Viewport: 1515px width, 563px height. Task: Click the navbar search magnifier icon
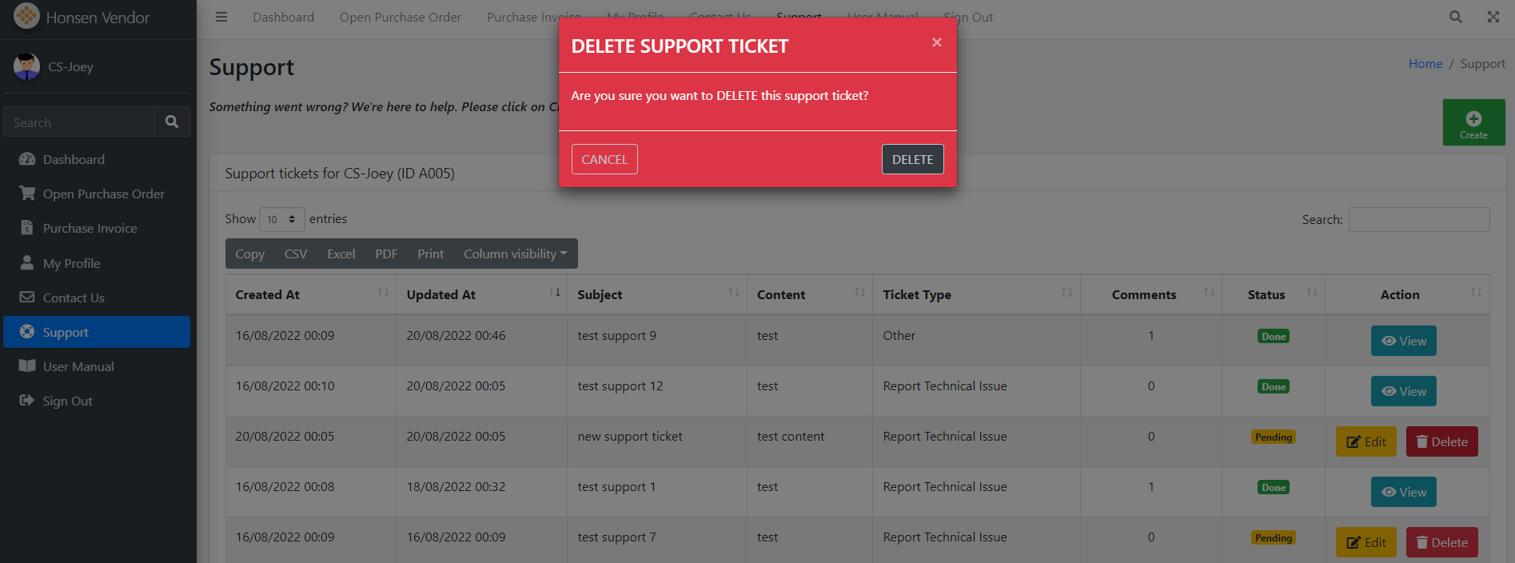click(x=1455, y=17)
